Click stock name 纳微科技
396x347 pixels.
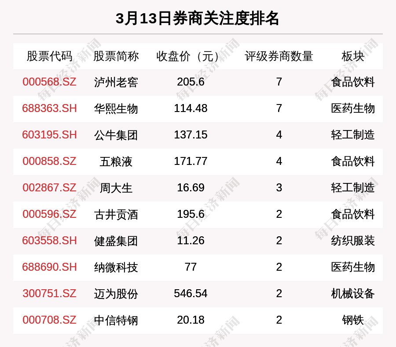[x=116, y=267]
